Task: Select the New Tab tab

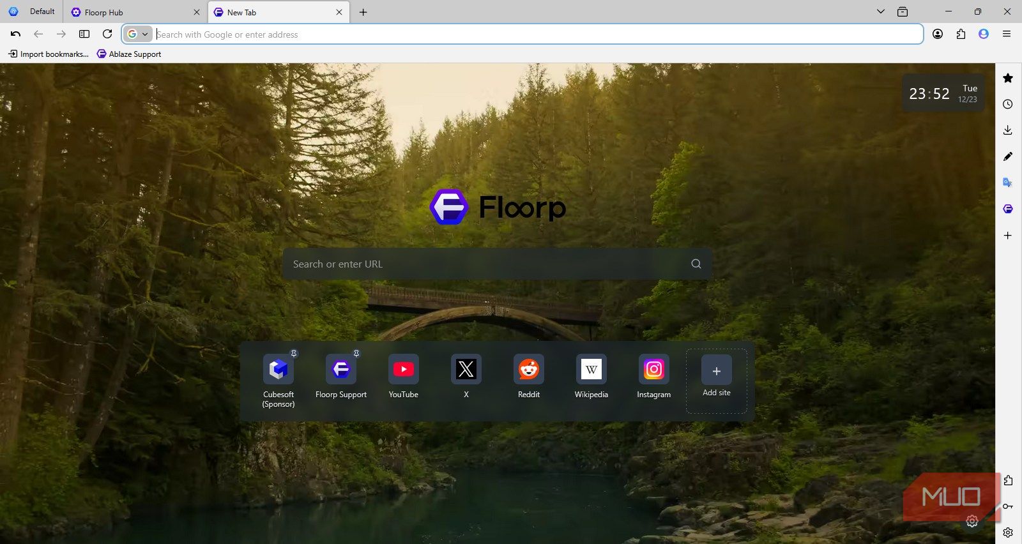Action: pyautogui.click(x=278, y=12)
